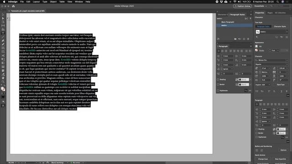Select the Scissors tool
The height and width of the screenshot is (164, 292).
(3, 56)
